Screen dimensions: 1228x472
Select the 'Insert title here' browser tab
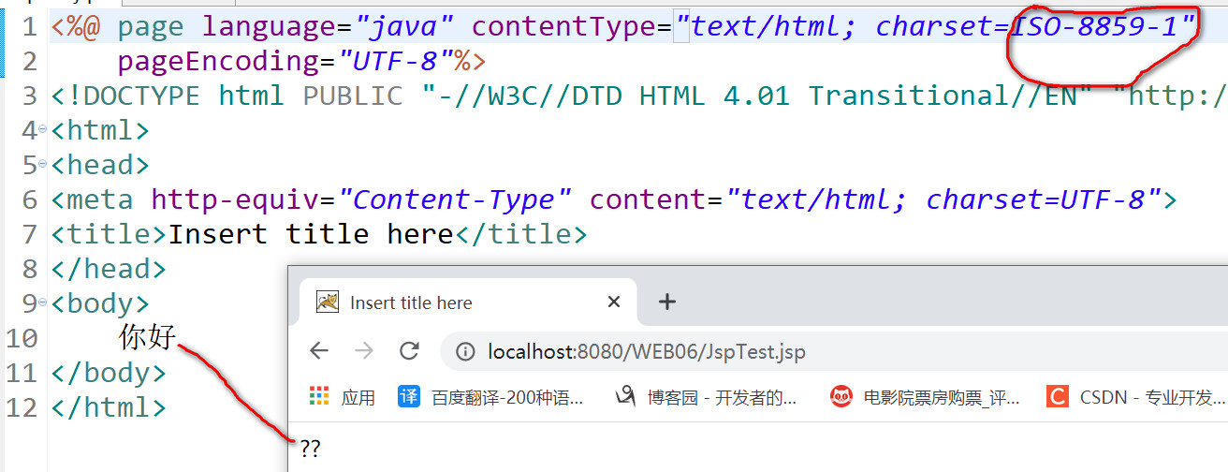(468, 302)
